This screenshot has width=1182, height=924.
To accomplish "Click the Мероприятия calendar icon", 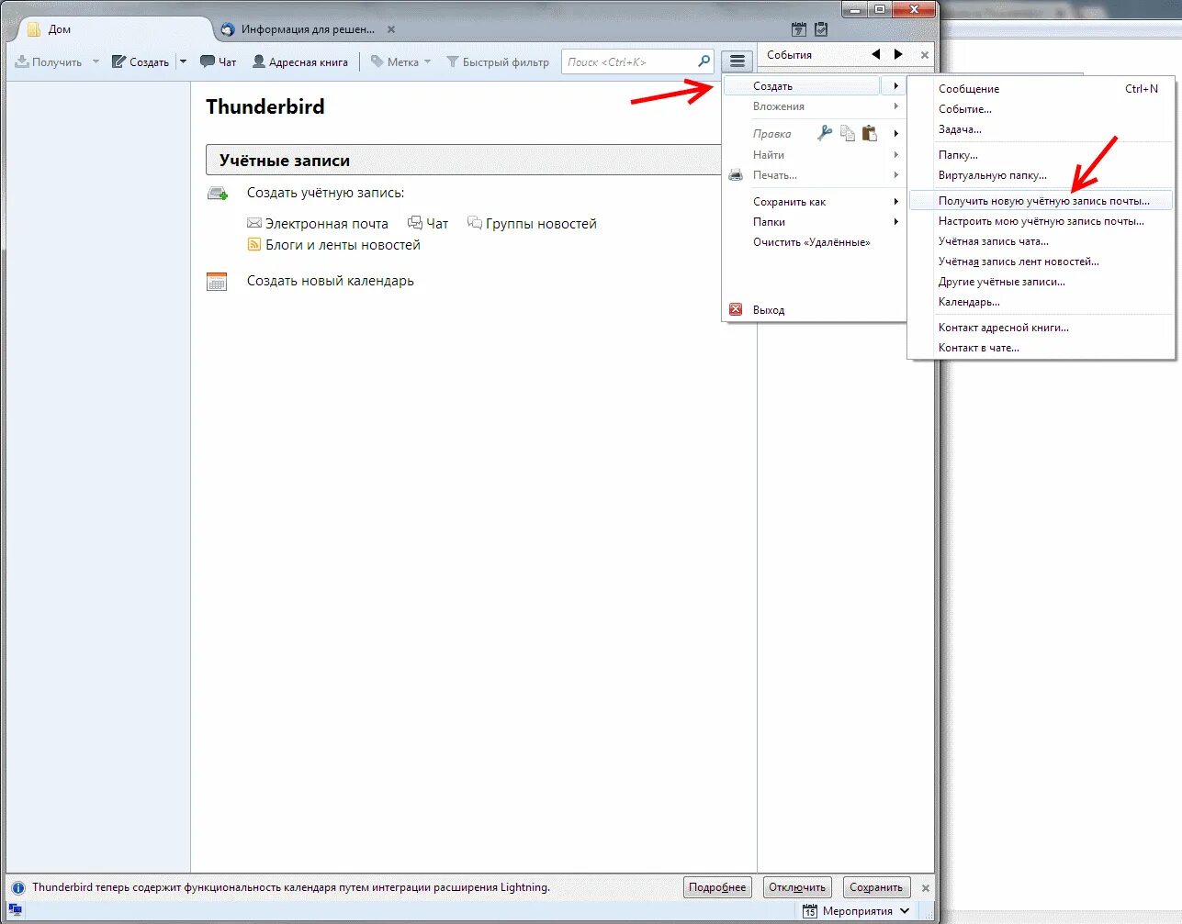I will (x=809, y=911).
